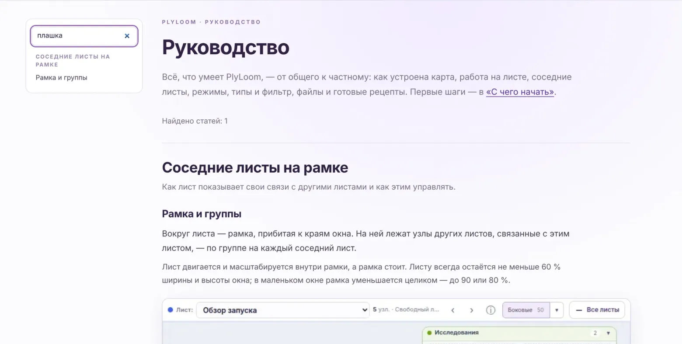Toggle the Боковые 50 button

(526, 310)
